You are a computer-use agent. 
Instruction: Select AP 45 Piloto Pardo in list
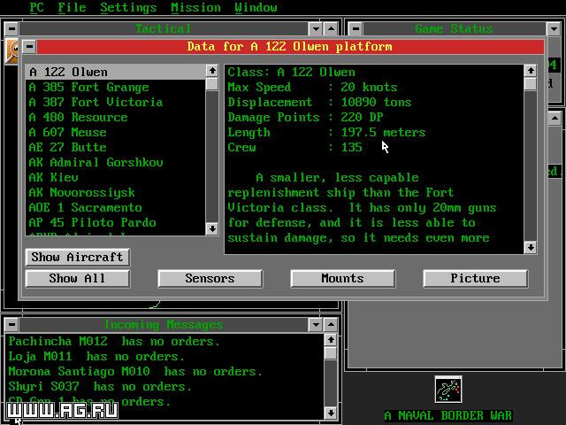(116, 222)
